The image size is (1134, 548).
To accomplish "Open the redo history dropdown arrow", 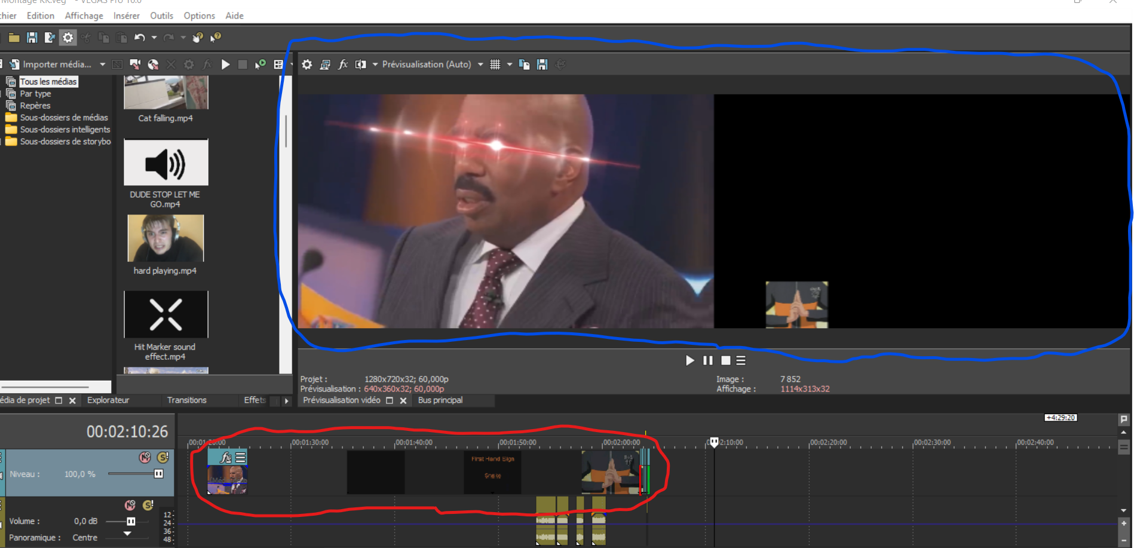I will (183, 38).
